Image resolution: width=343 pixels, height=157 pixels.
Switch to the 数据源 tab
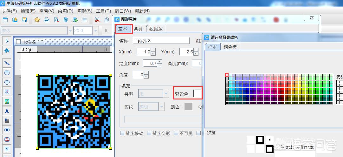[156, 29]
